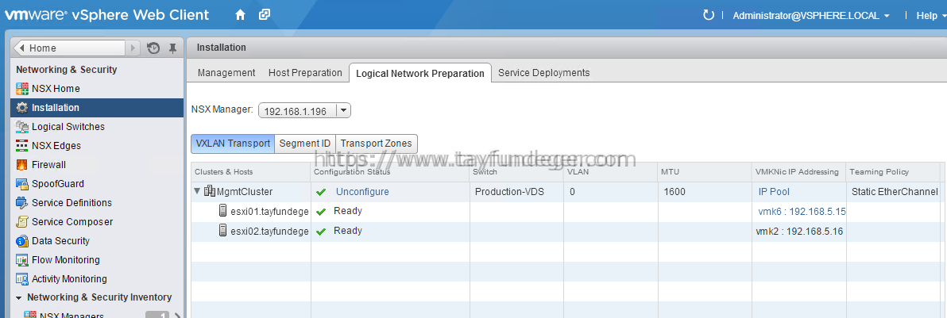Viewport: 947px width, 318px height.
Task: Click green check beside Unconfigure
Action: [x=321, y=193]
